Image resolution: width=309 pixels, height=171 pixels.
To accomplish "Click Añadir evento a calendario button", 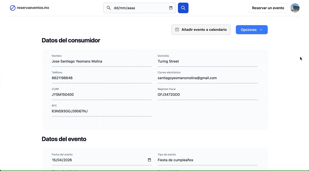I will (201, 30).
